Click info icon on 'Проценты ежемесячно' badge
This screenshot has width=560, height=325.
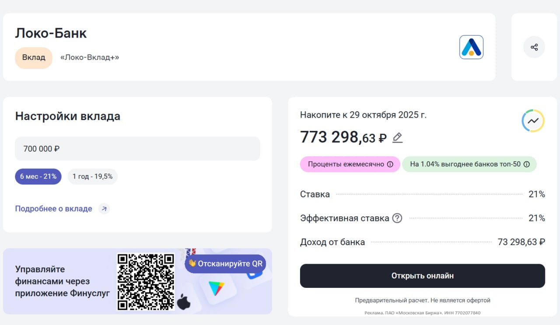coord(390,164)
